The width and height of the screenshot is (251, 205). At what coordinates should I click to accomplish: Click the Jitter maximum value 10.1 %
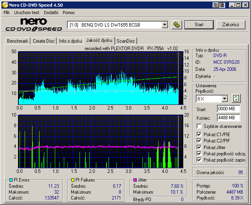coord(177,192)
